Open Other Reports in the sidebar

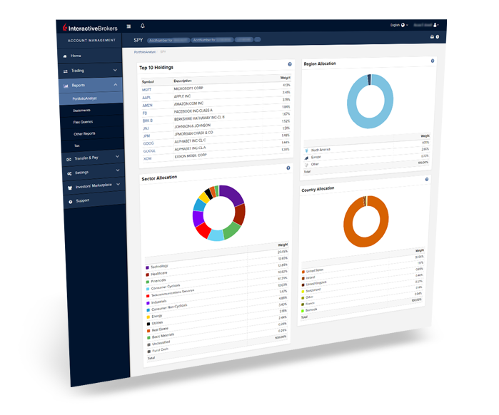point(85,134)
